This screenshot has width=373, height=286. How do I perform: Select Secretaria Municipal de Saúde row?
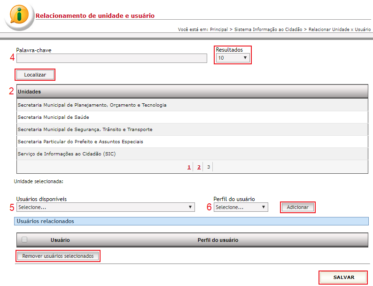click(192, 117)
